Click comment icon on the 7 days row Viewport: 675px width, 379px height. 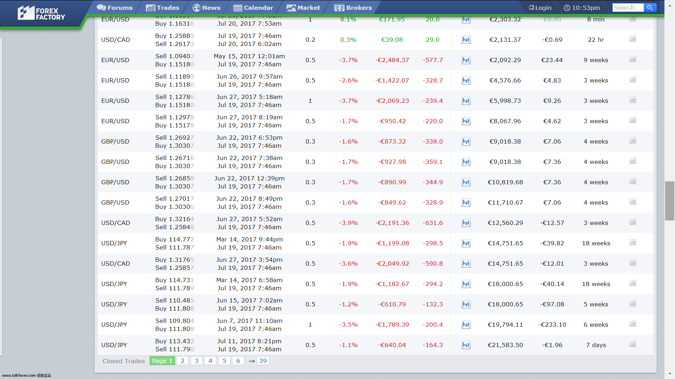pos(633,344)
